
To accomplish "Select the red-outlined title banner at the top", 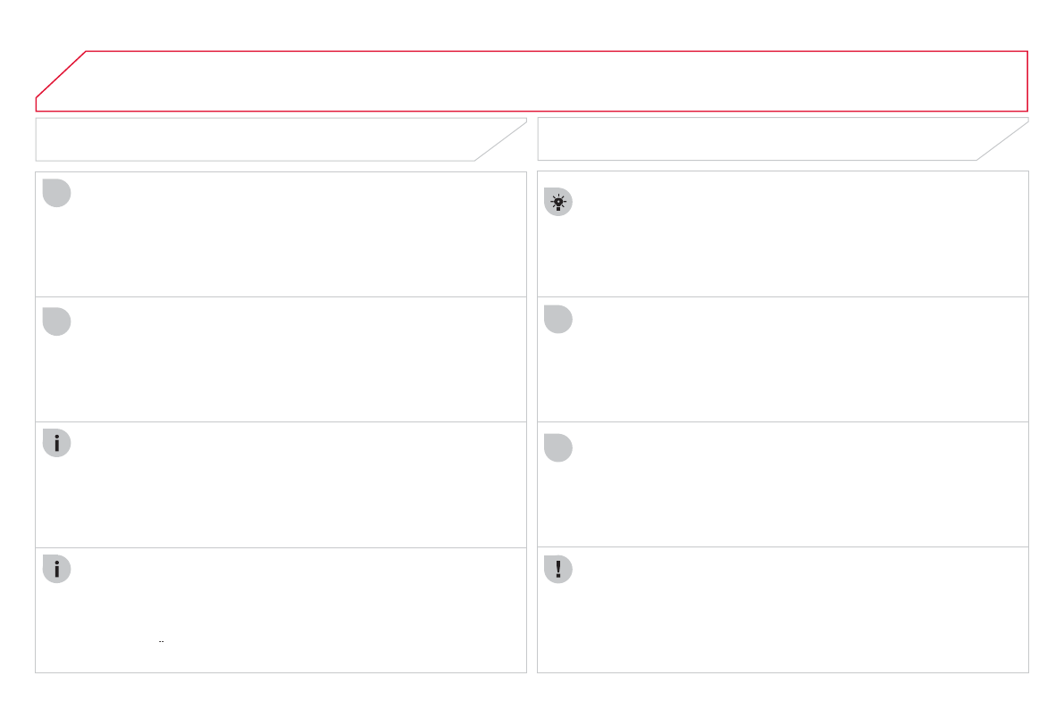I will (536, 80).
